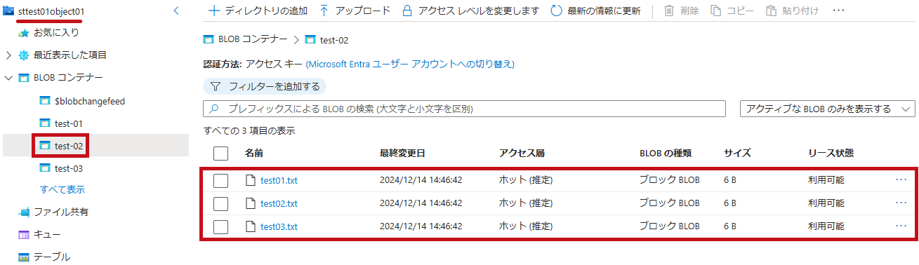
Task: Click the queue icon in sidebar
Action: [x=25, y=234]
